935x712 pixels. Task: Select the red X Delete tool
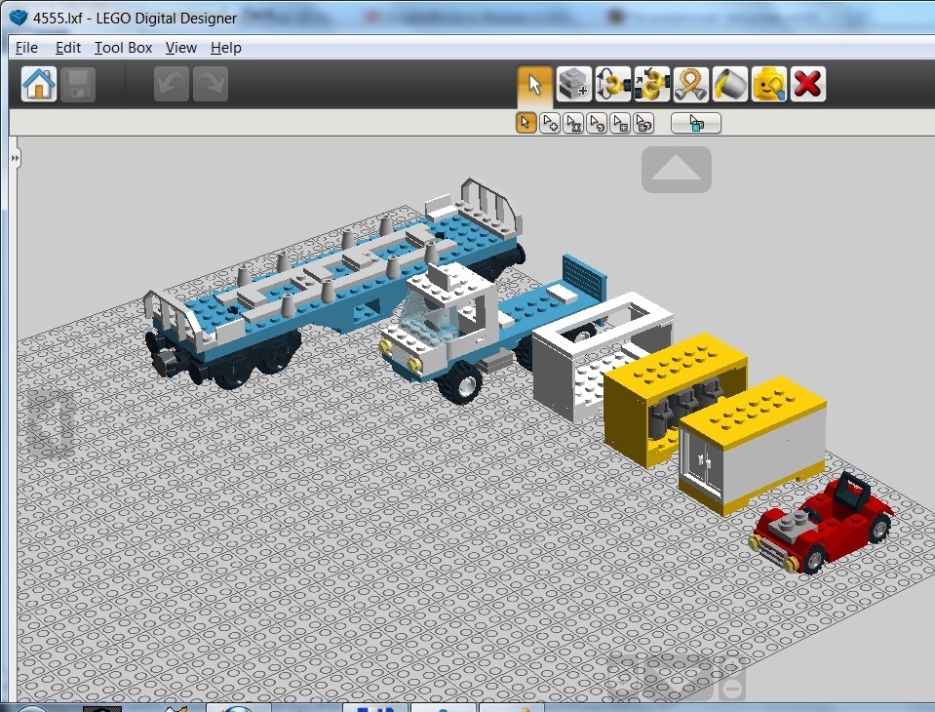point(808,84)
